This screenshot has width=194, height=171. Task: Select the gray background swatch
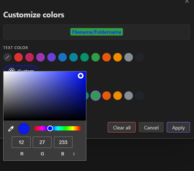click(129, 96)
